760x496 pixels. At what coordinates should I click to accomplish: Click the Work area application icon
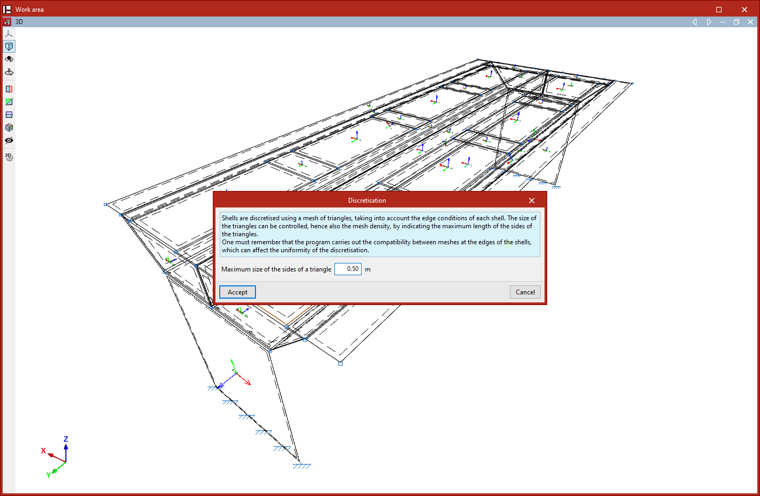point(7,9)
